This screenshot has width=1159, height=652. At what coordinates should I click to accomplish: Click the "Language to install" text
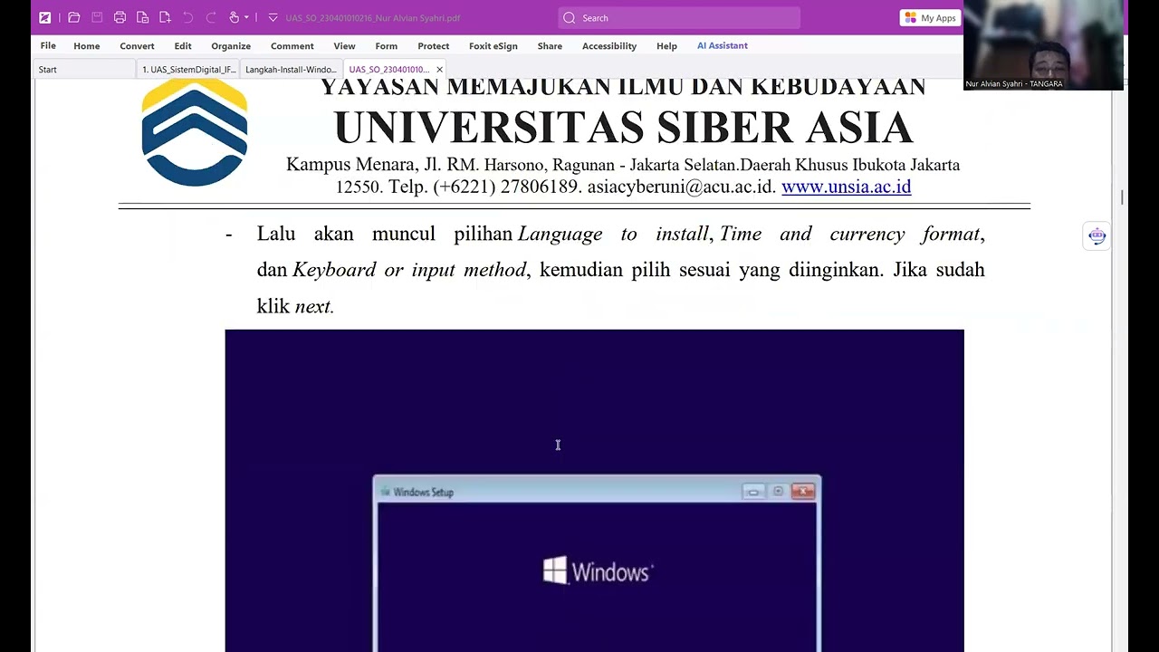613,234
